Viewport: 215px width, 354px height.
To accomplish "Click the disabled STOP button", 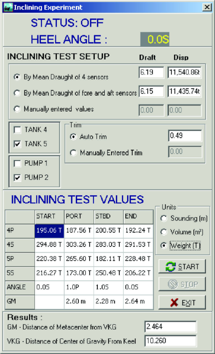I will click(x=182, y=284).
